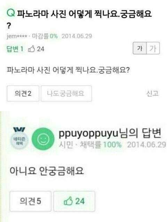Click answer text 아니요 안궁금해요
Image resolution: width=167 pixels, height=222 pixels.
coord(46,171)
